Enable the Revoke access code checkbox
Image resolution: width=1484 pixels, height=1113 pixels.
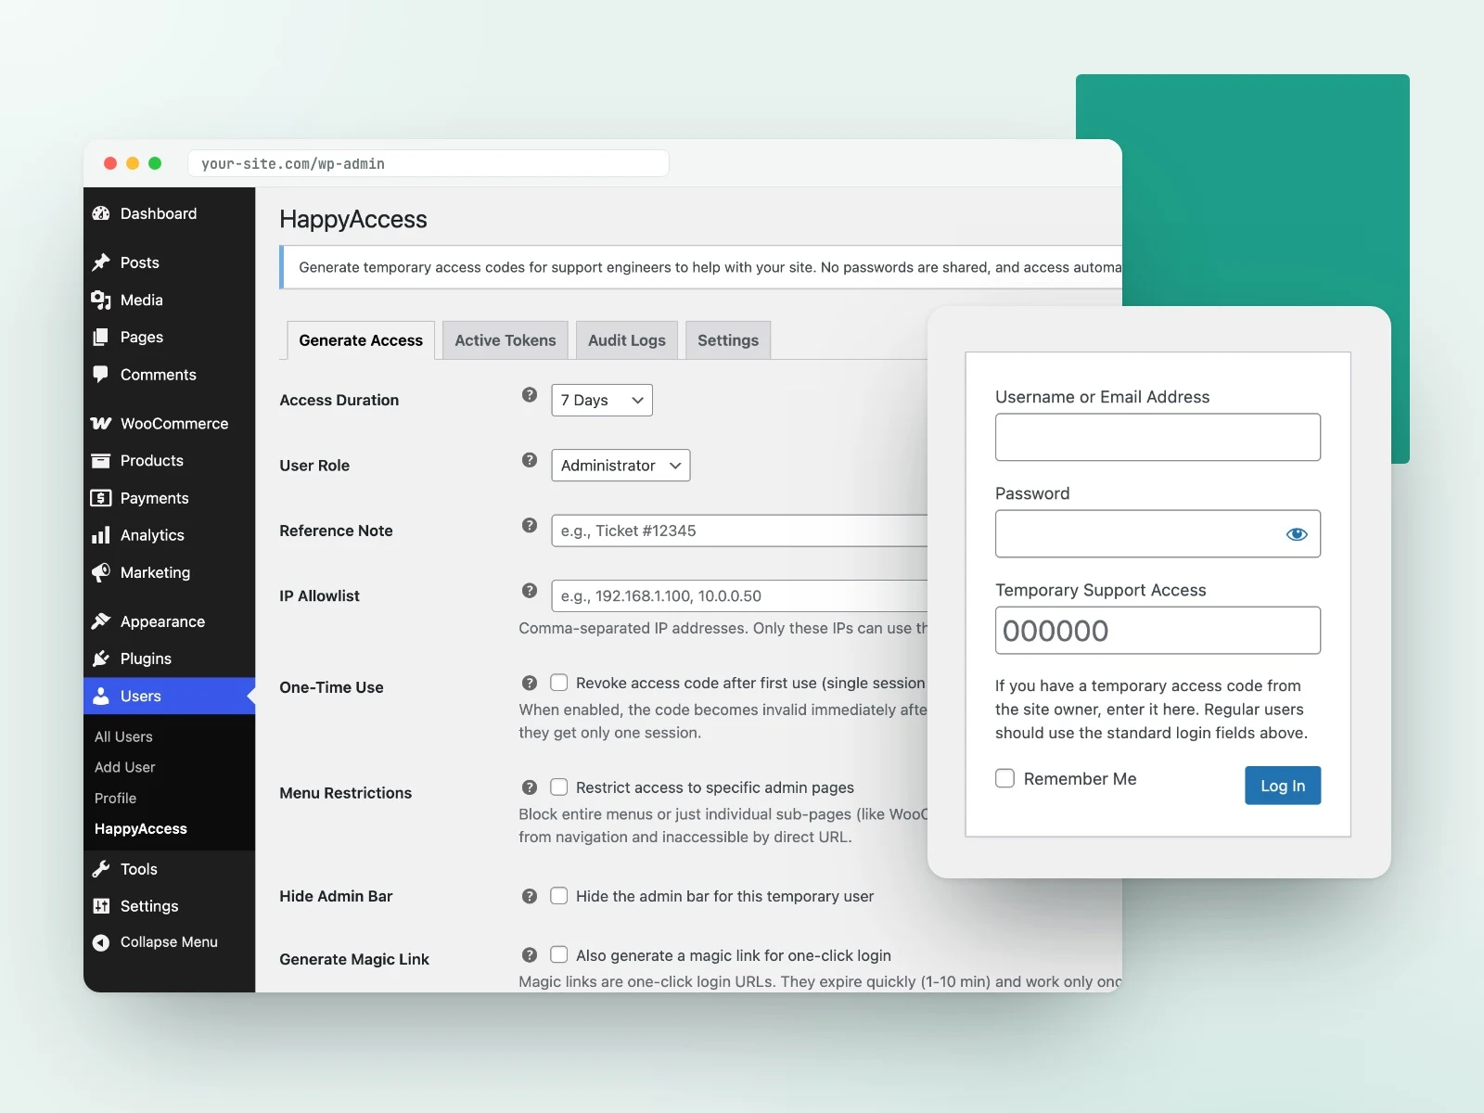coord(559,683)
